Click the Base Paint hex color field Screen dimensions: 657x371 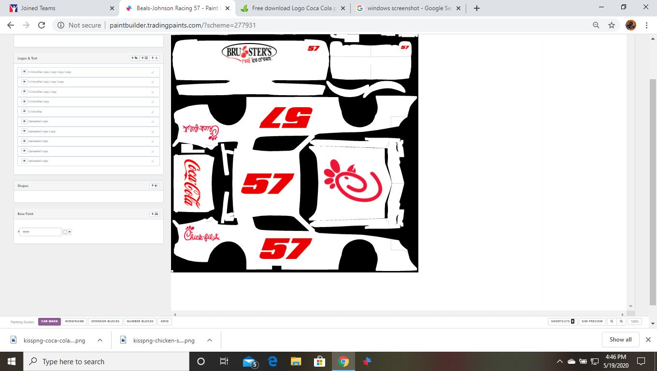41,232
